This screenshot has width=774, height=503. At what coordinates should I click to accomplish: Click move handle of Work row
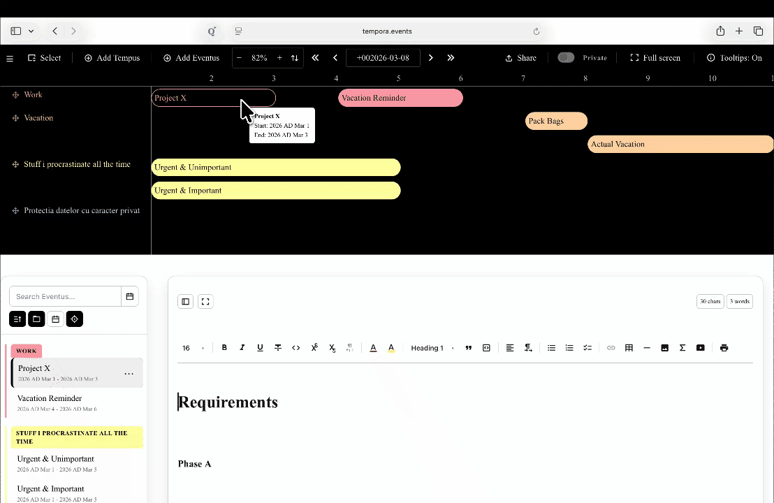coord(15,95)
